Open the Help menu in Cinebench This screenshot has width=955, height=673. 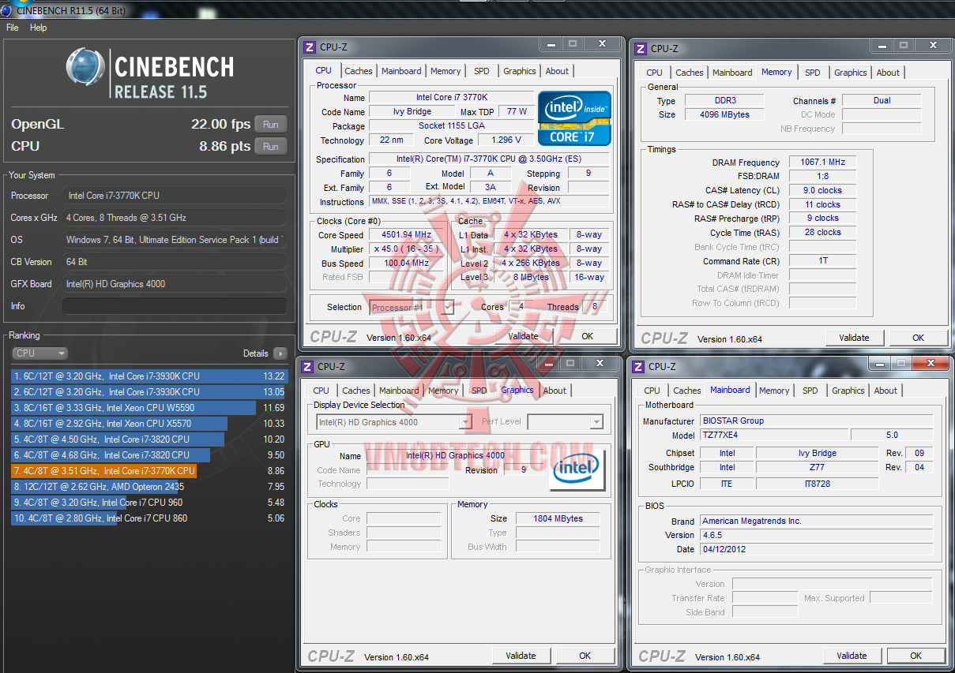coord(39,28)
